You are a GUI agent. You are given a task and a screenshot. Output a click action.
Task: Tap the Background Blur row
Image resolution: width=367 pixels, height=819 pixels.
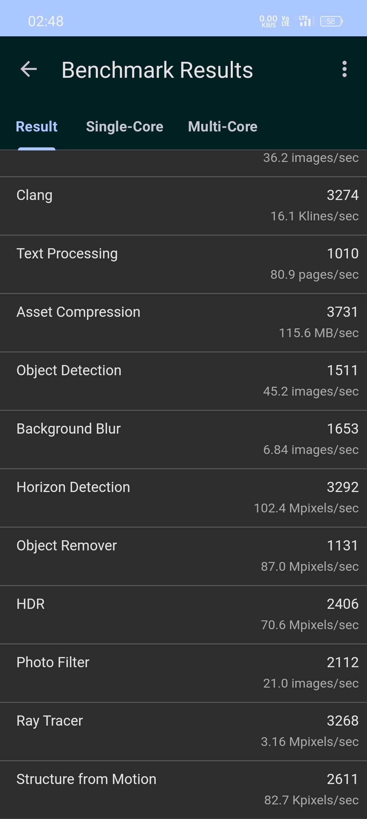[183, 439]
